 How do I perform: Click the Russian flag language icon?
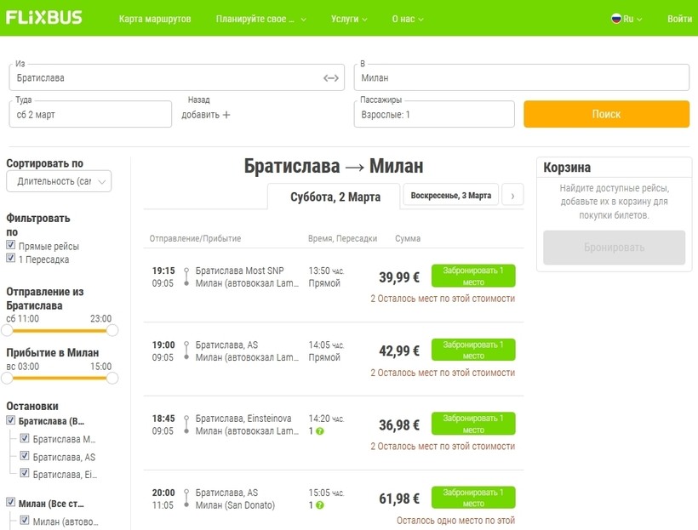pyautogui.click(x=617, y=19)
